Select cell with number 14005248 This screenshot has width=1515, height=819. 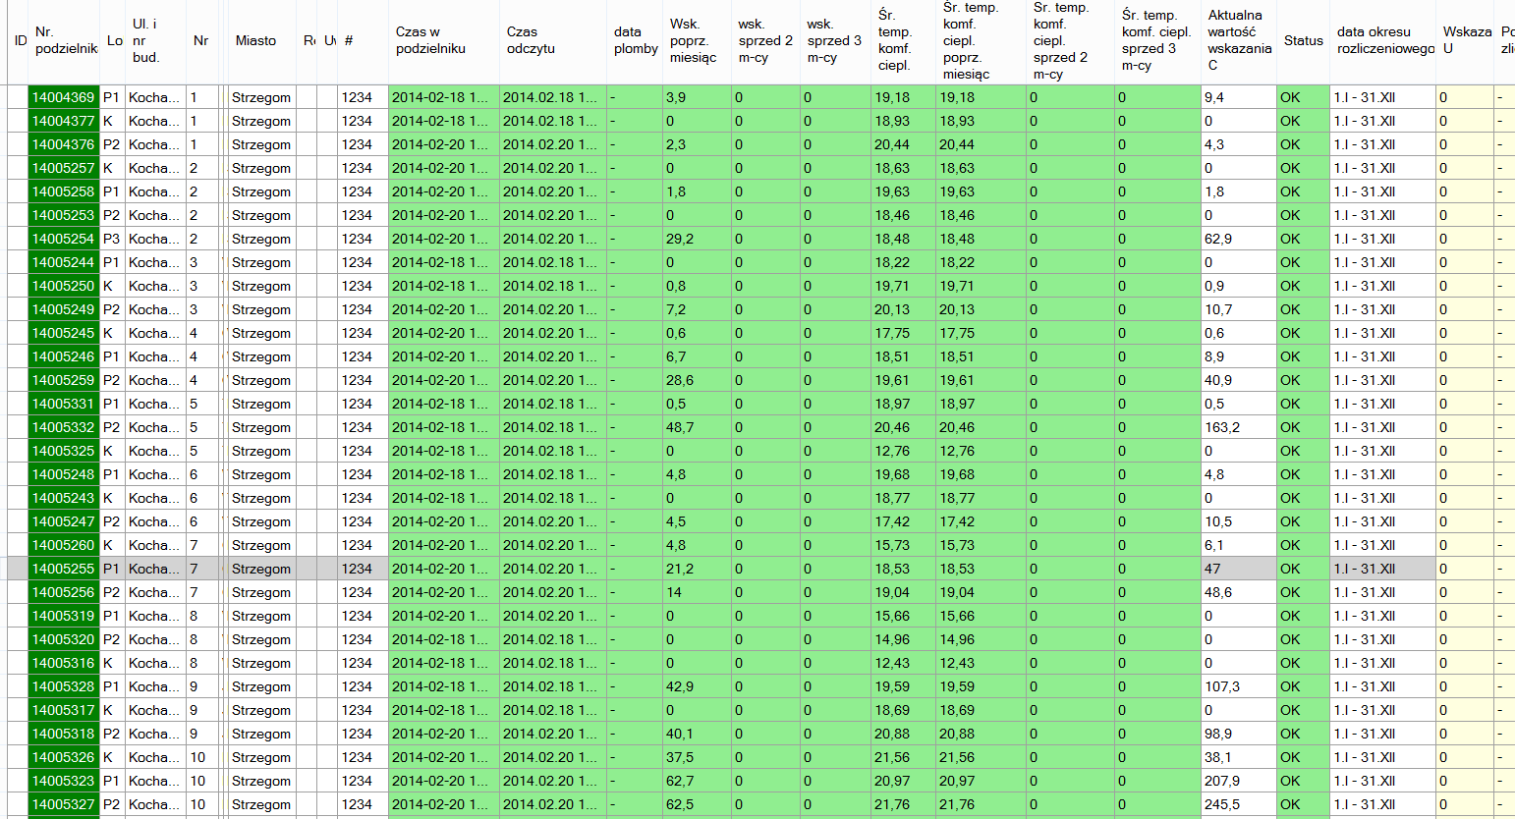[64, 474]
